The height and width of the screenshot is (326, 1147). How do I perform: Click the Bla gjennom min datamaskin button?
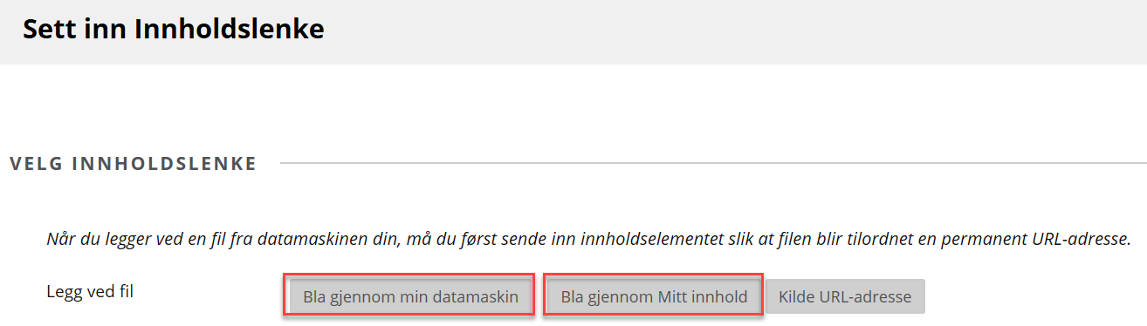409,296
